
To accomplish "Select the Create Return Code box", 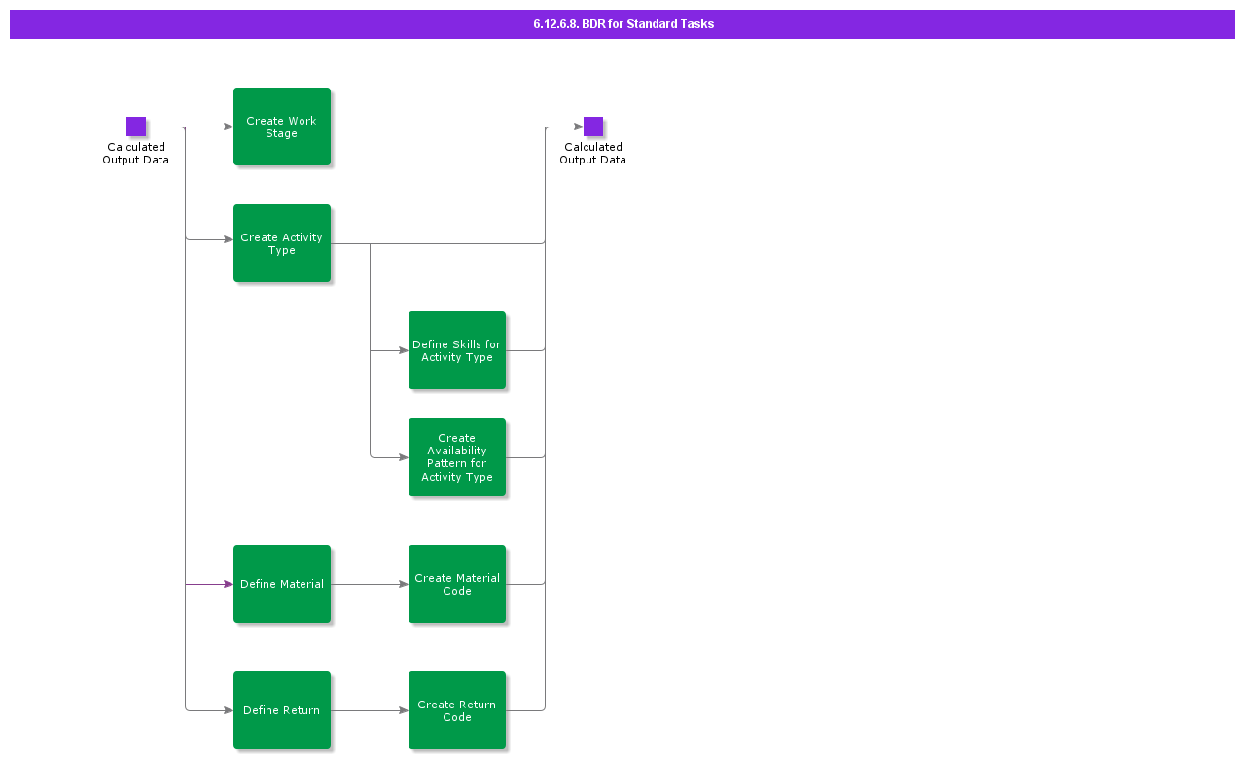I will pyautogui.click(x=457, y=710).
